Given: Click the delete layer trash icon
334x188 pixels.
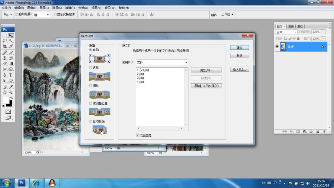Looking at the screenshot, I should click(323, 132).
